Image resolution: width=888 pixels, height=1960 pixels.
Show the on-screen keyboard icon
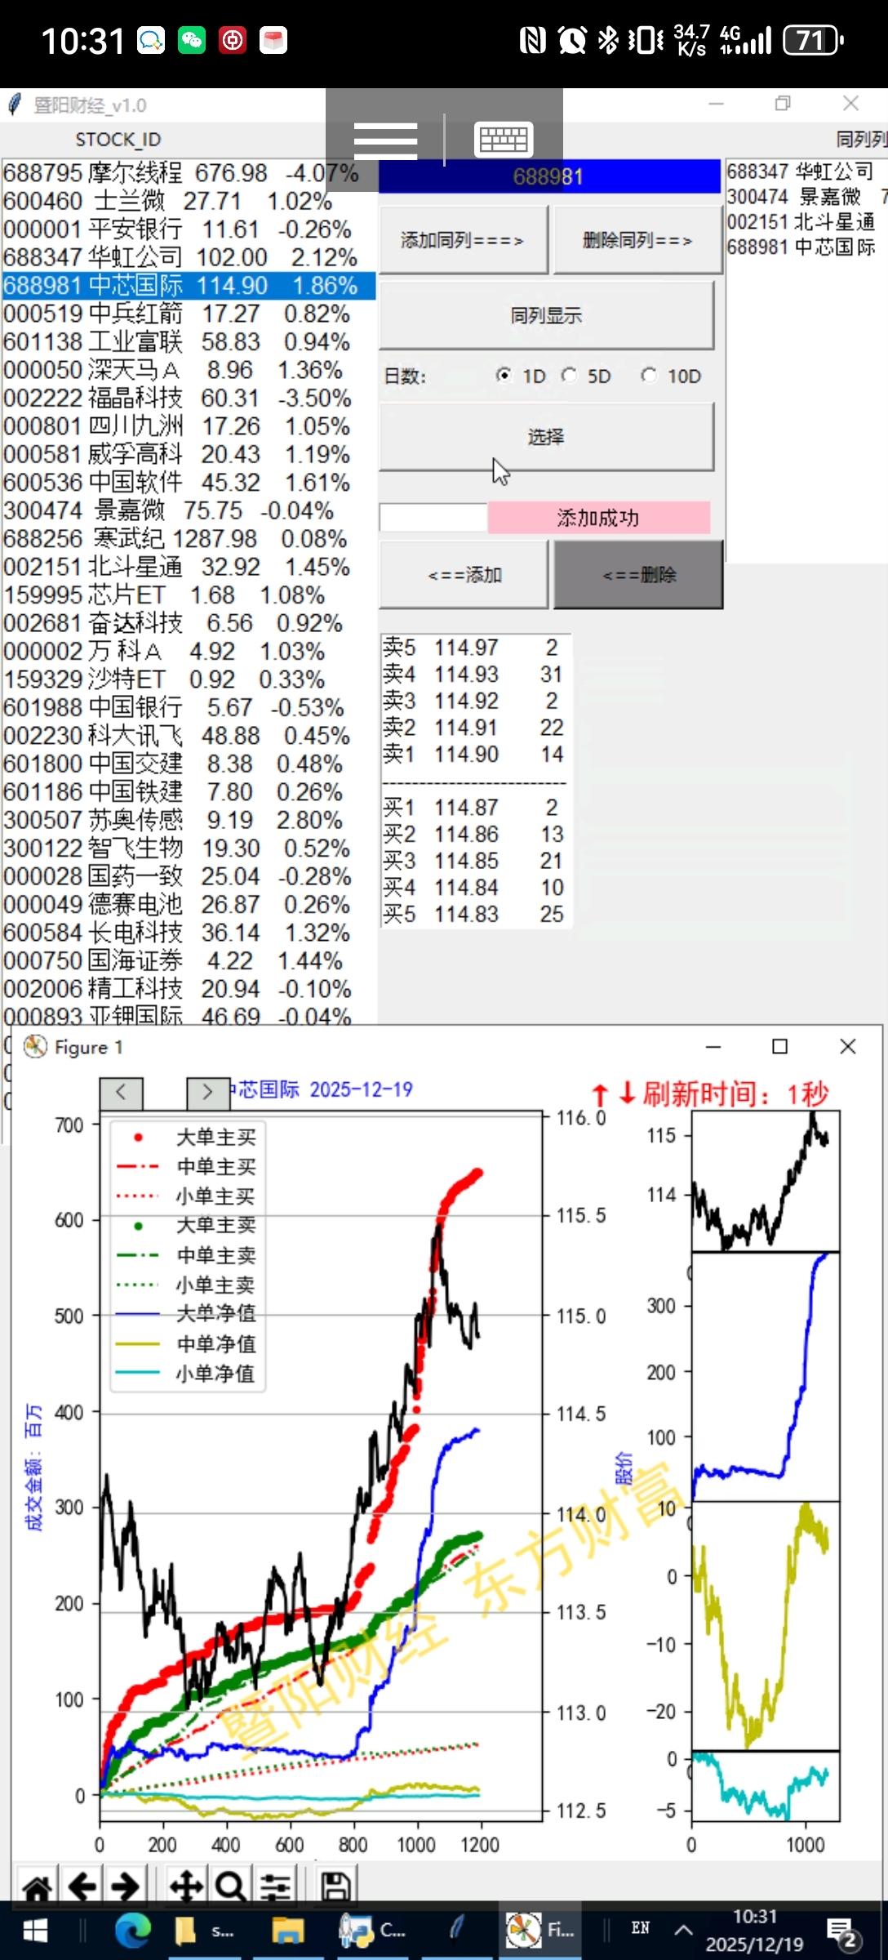click(x=504, y=140)
